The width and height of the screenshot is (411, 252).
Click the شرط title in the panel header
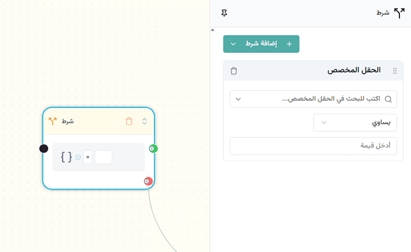(383, 13)
